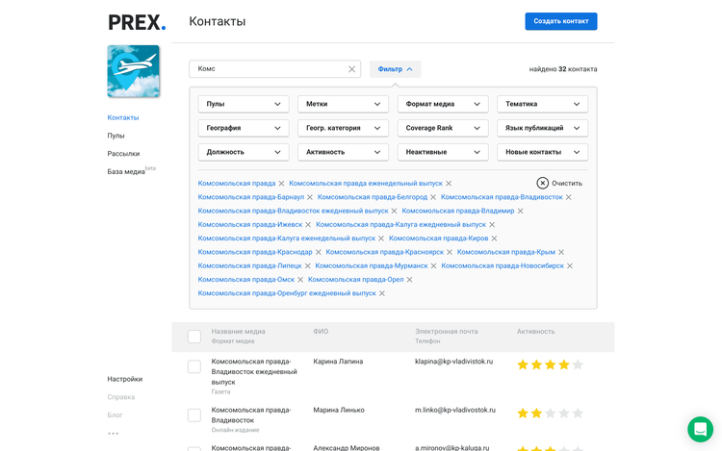Remove the Комсомольская правда-Омск tag
722x451 pixels.
click(300, 280)
